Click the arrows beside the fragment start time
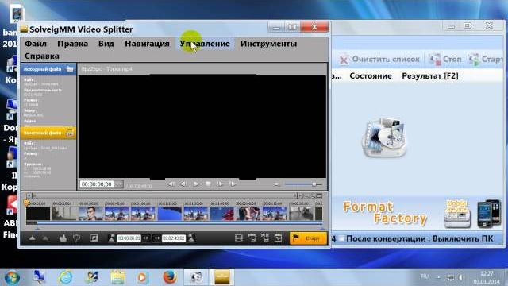 tap(146, 238)
